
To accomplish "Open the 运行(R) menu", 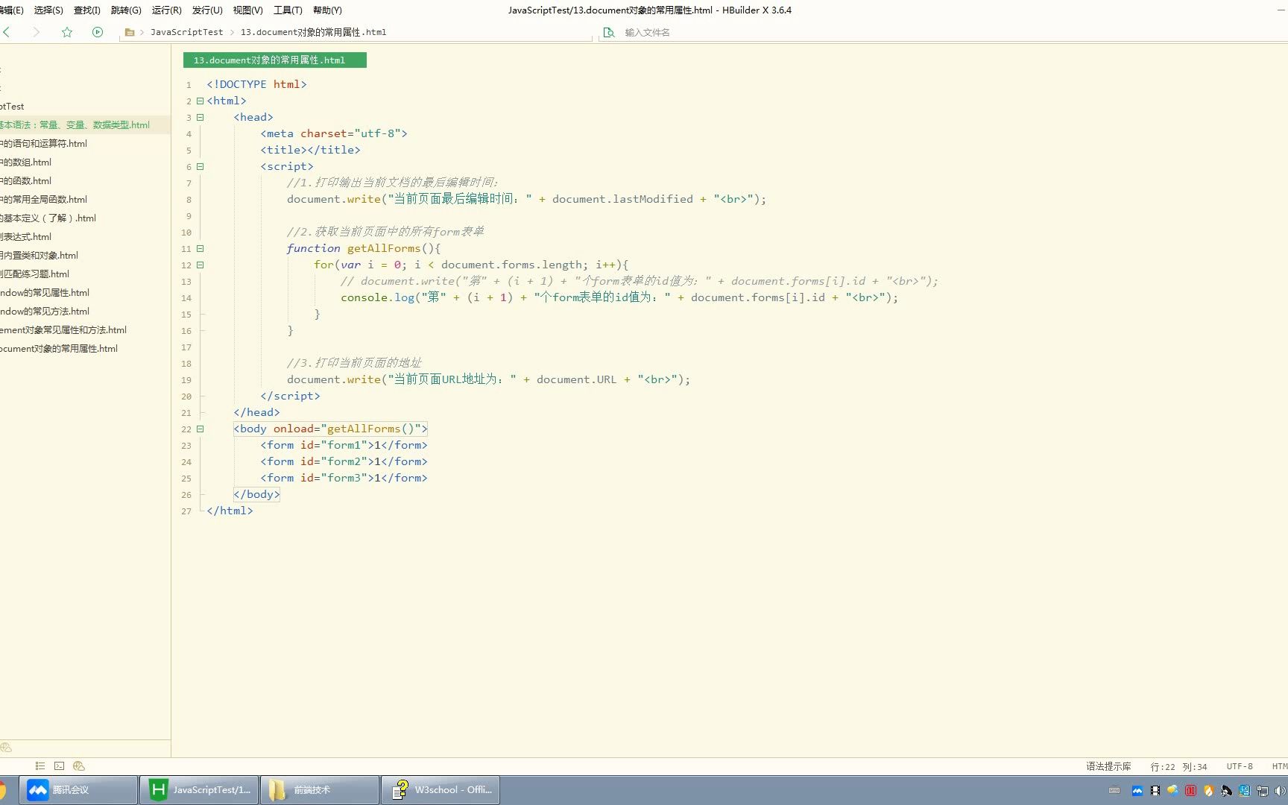I will click(x=166, y=10).
